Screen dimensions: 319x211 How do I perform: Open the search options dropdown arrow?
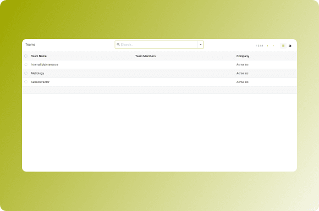coord(201,45)
